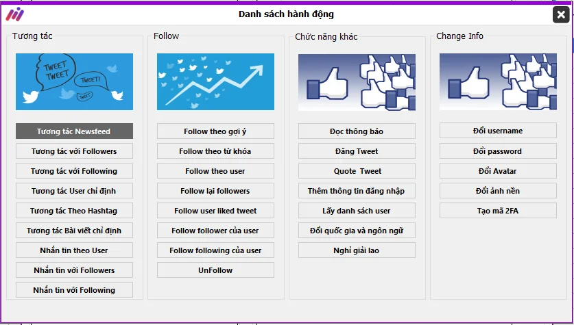Screen dimensions: 574x325
Task: Choose Tương tác với Followers
Action: pyautogui.click(x=74, y=151)
